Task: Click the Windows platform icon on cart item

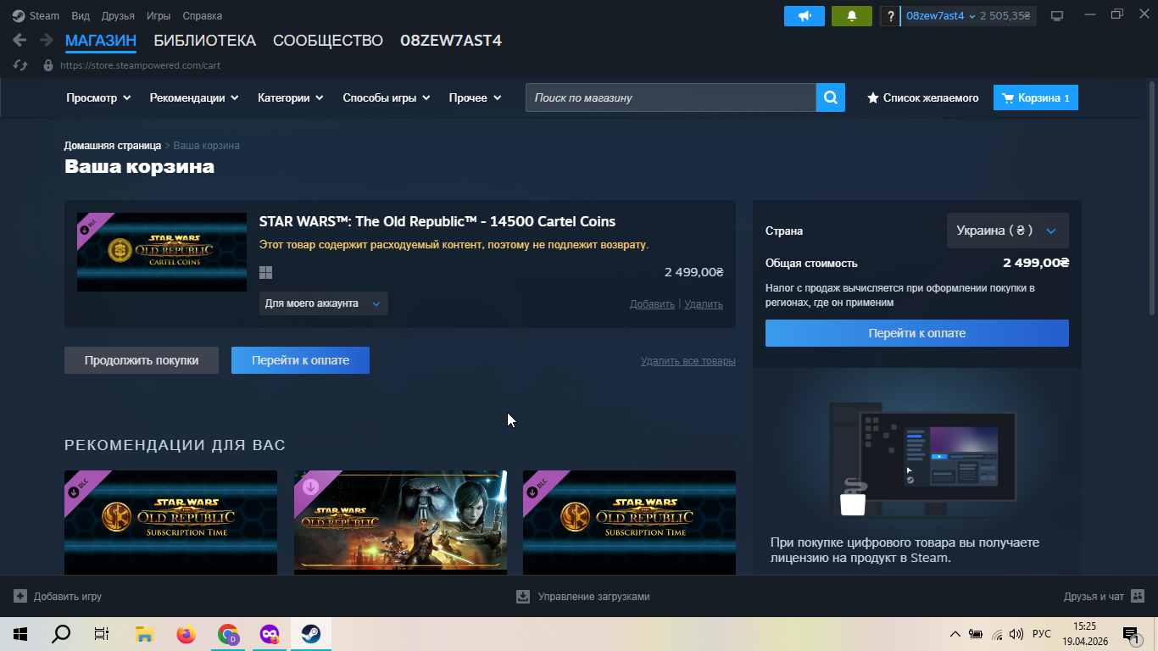Action: [265, 272]
